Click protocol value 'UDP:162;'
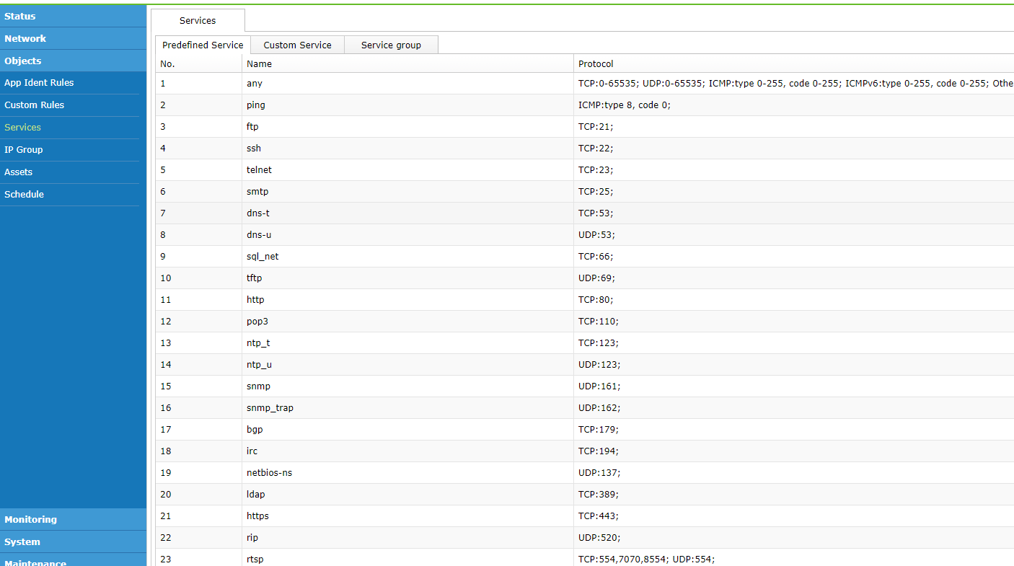The width and height of the screenshot is (1014, 566). click(599, 408)
